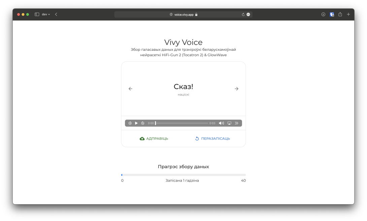Click the audio playback scrubber bar
367x221 pixels.
click(x=181, y=123)
